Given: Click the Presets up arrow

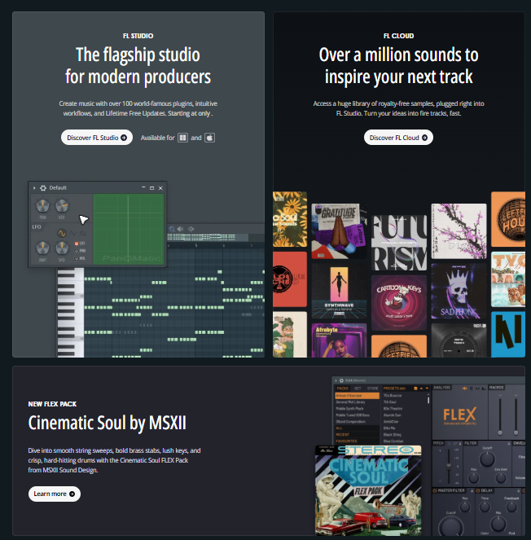Looking at the screenshot, I should click(421, 389).
